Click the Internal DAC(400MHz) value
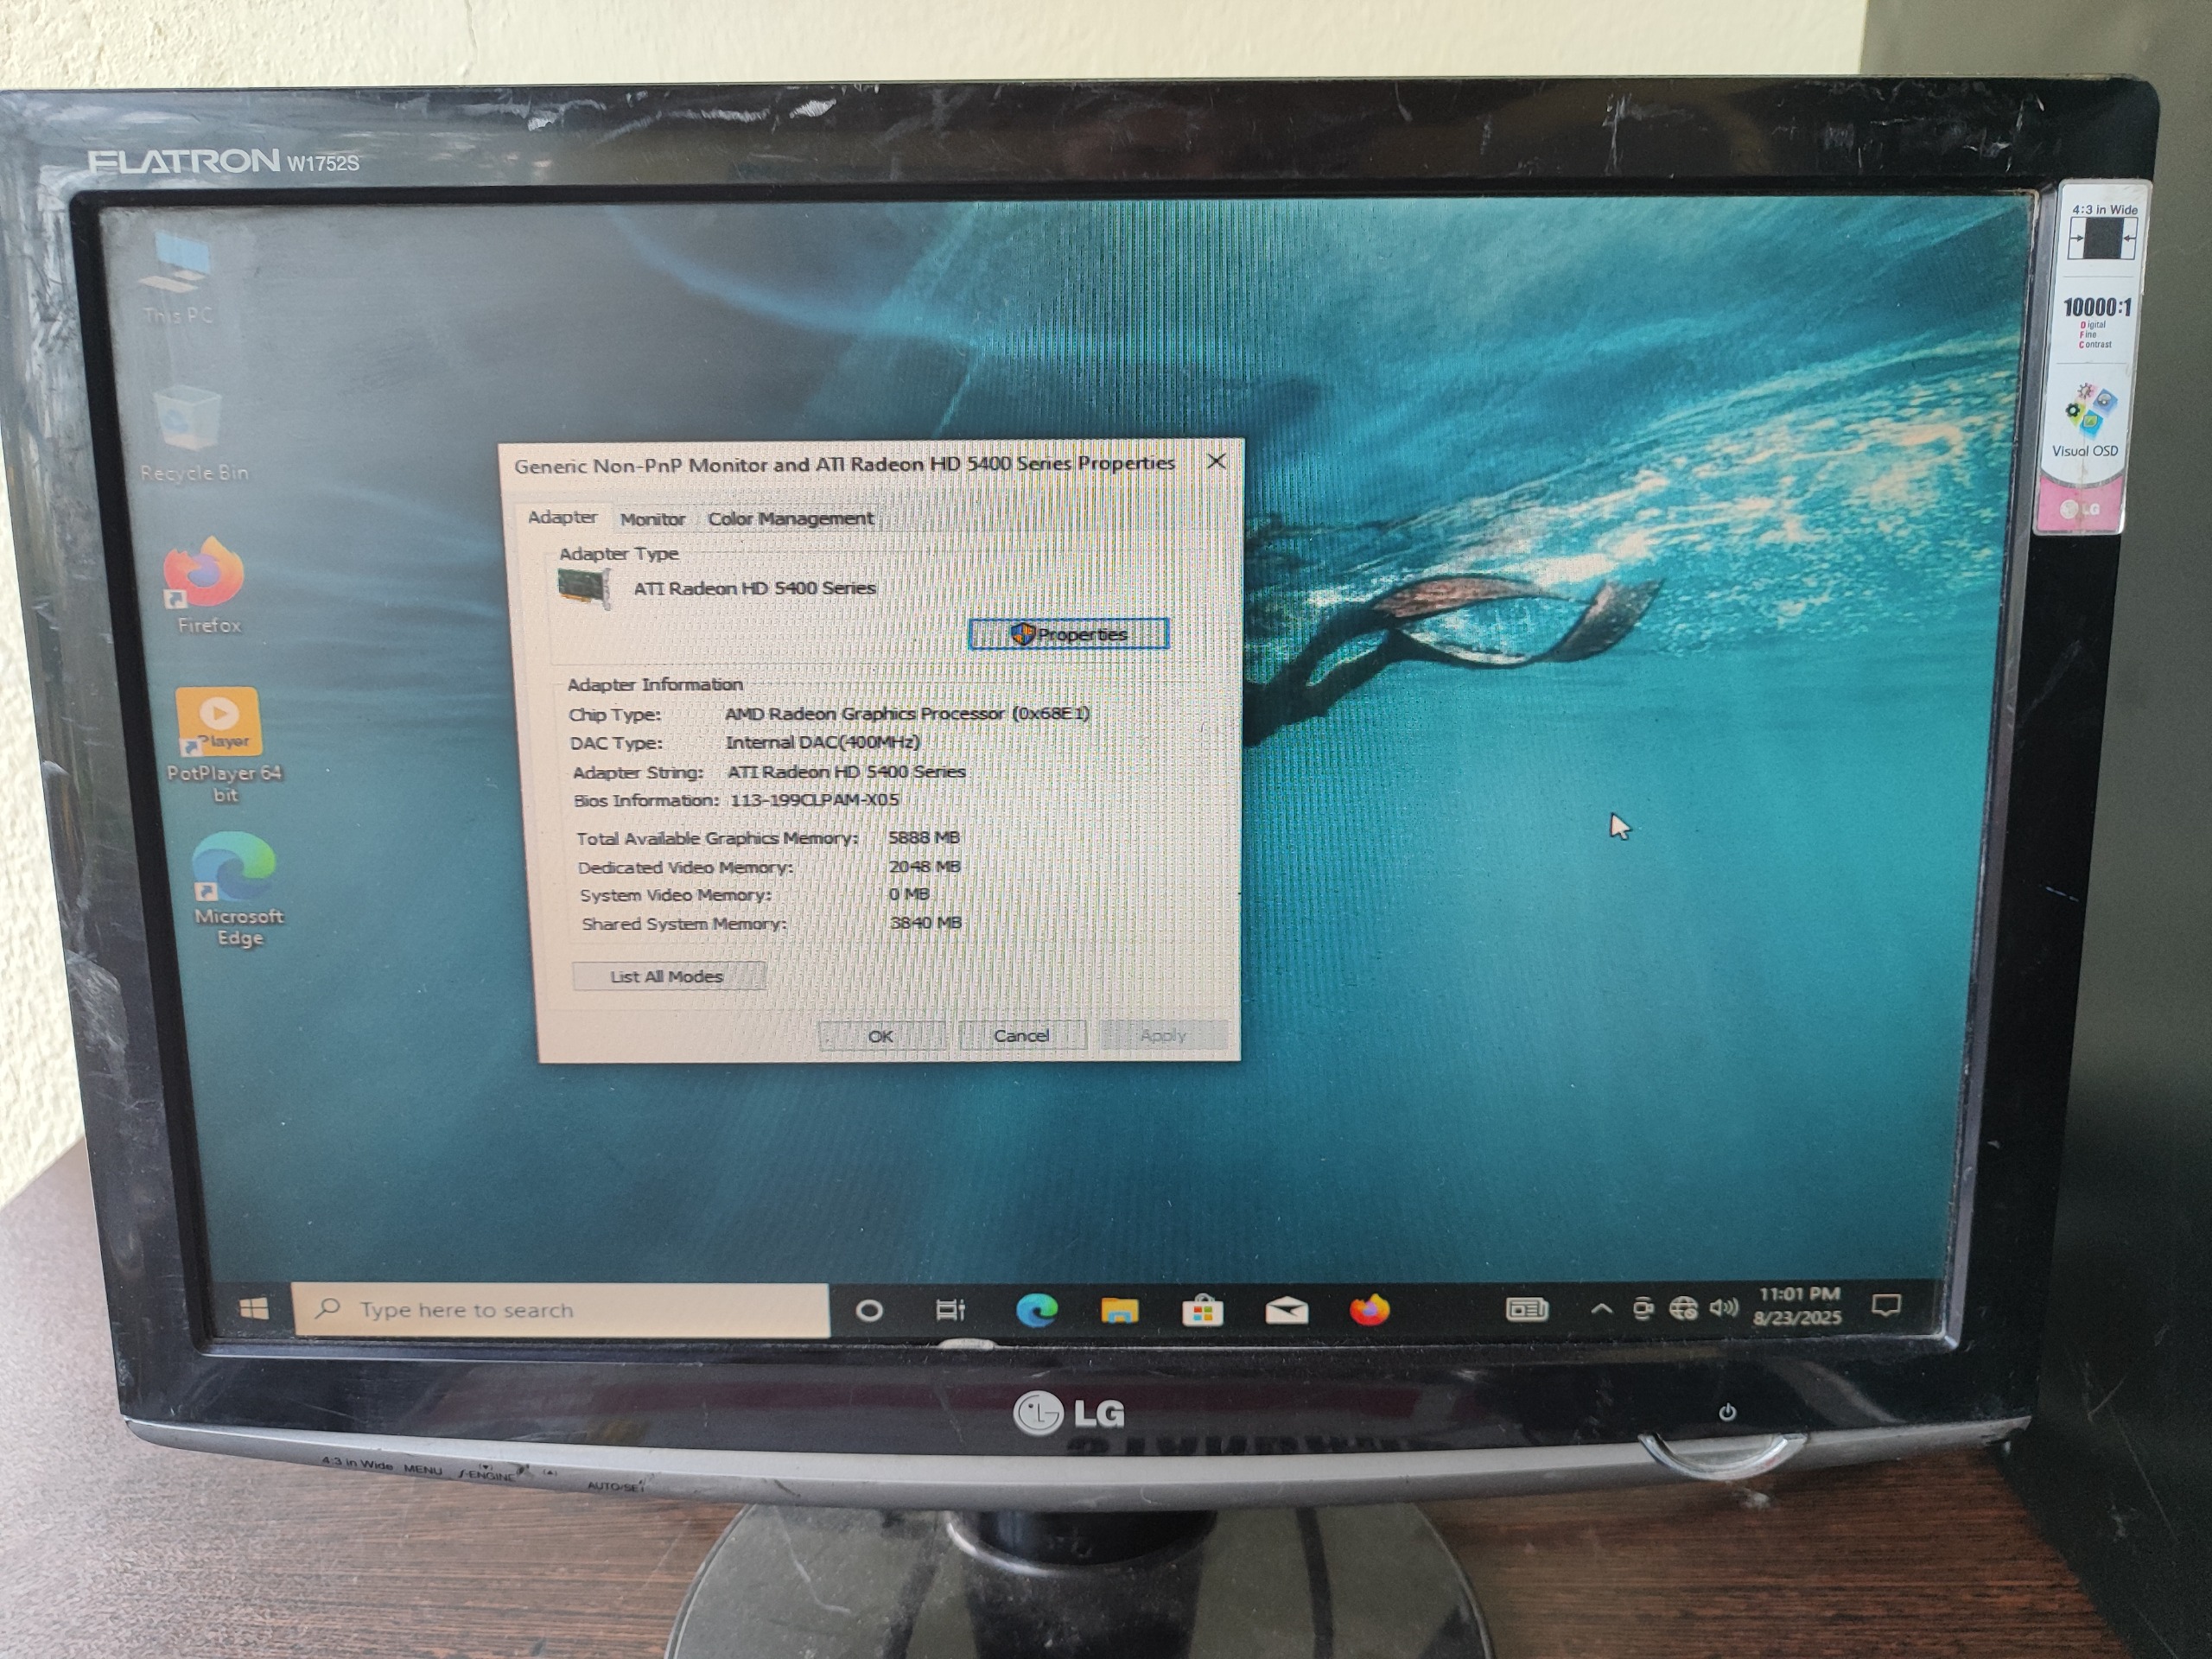The width and height of the screenshot is (2212, 1659). (822, 742)
